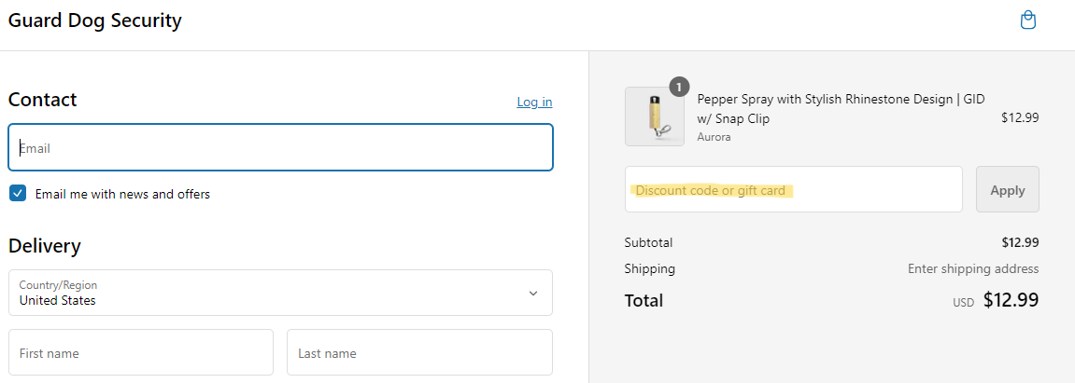Viewport: 1075px width, 383px height.
Task: Click the Contact section heading
Action: pyautogui.click(x=43, y=100)
